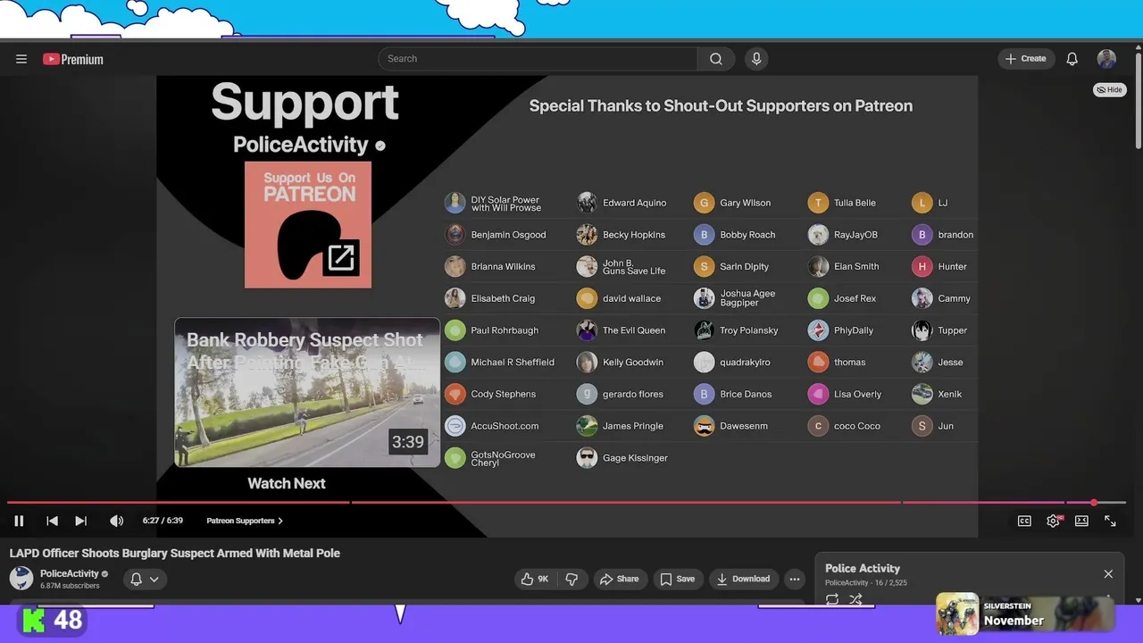Toggle closed captions on the player
Screen dimensions: 1143x643
[x=1024, y=521]
